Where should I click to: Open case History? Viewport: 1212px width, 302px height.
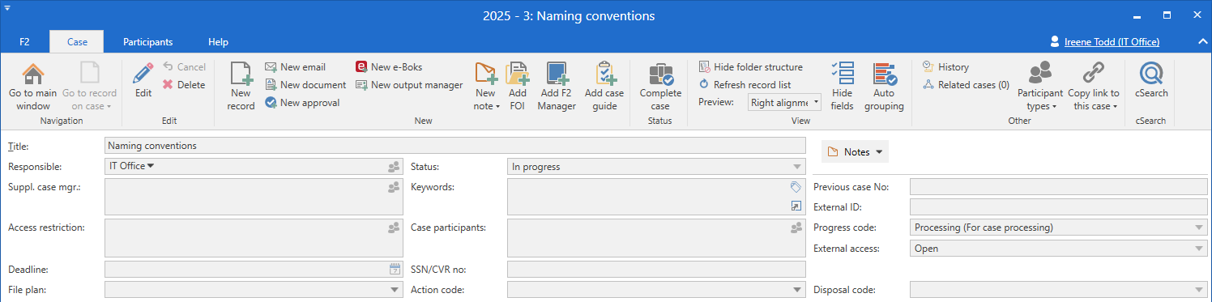[x=945, y=67]
